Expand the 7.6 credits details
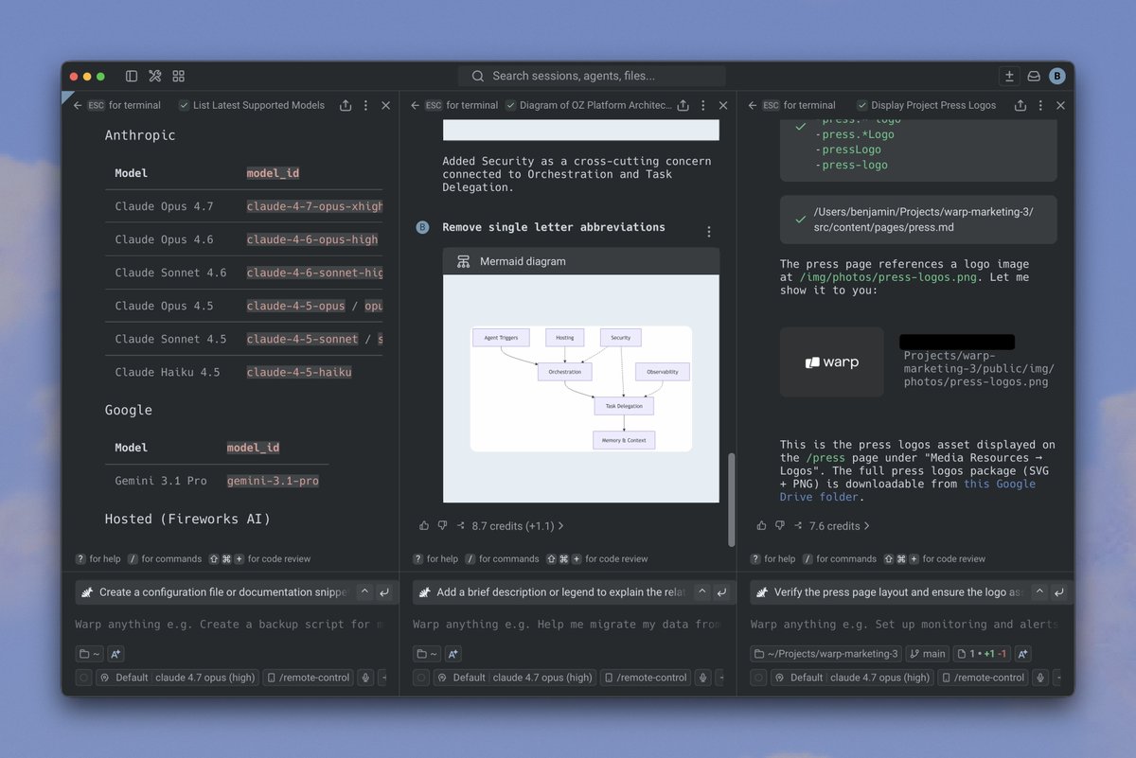 point(839,525)
